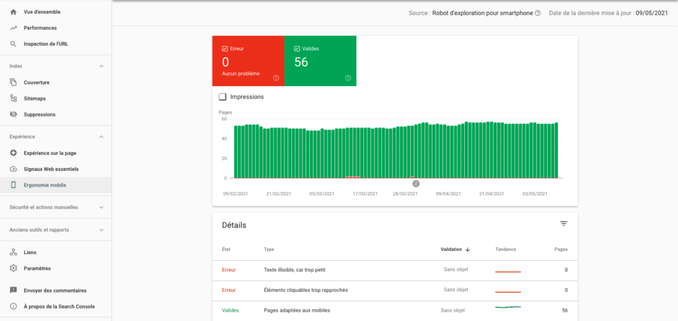Go to Suppressions in the sidebar
This screenshot has height=321, width=678.
pyautogui.click(x=40, y=115)
